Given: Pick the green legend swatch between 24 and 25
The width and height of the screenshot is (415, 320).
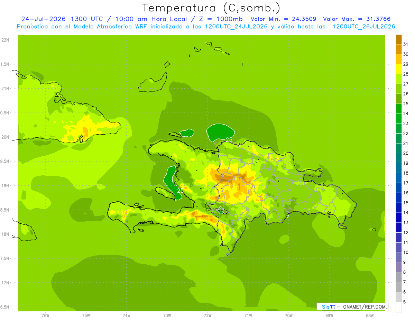Looking at the screenshot, I should click(x=399, y=109).
